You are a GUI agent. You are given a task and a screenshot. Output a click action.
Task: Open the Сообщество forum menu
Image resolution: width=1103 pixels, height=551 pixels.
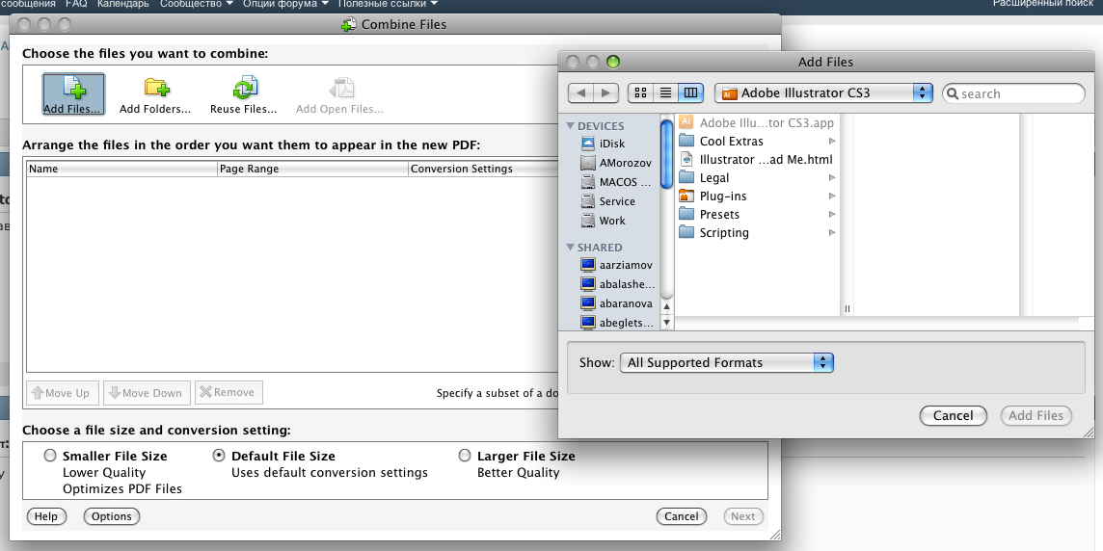click(197, 4)
